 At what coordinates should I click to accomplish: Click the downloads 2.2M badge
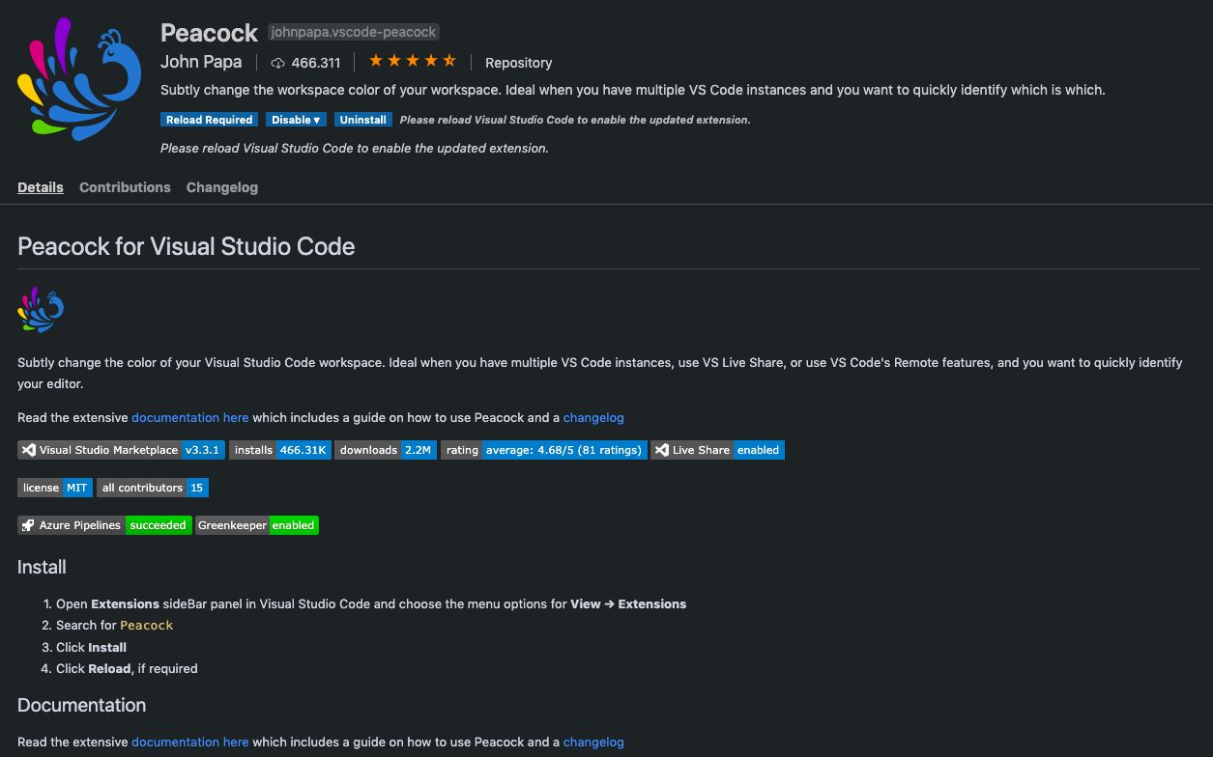point(386,450)
